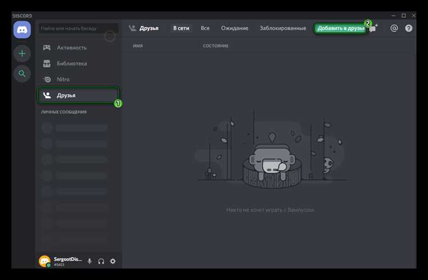Click ИМЯ column header
The width and height of the screenshot is (428, 280).
click(x=138, y=46)
